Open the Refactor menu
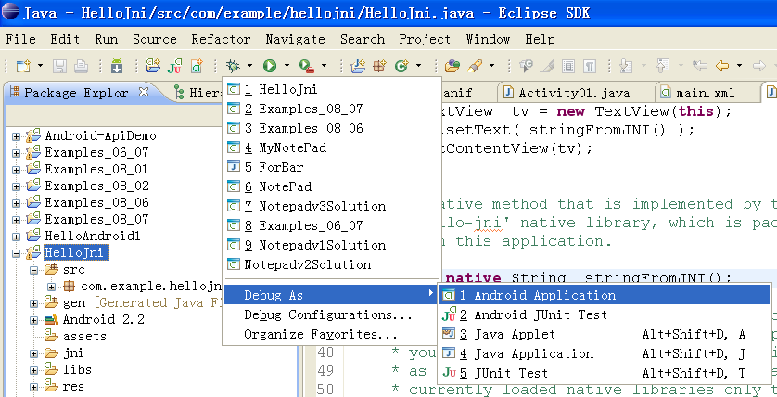The width and height of the screenshot is (777, 397). pos(221,39)
